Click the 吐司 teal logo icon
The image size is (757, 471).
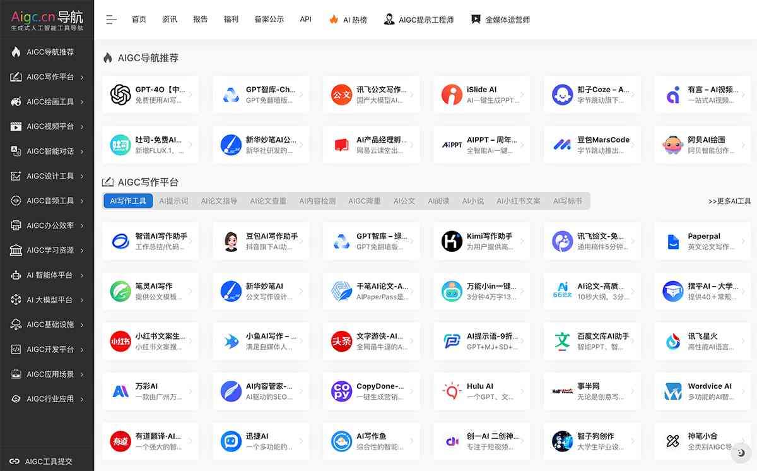point(120,145)
